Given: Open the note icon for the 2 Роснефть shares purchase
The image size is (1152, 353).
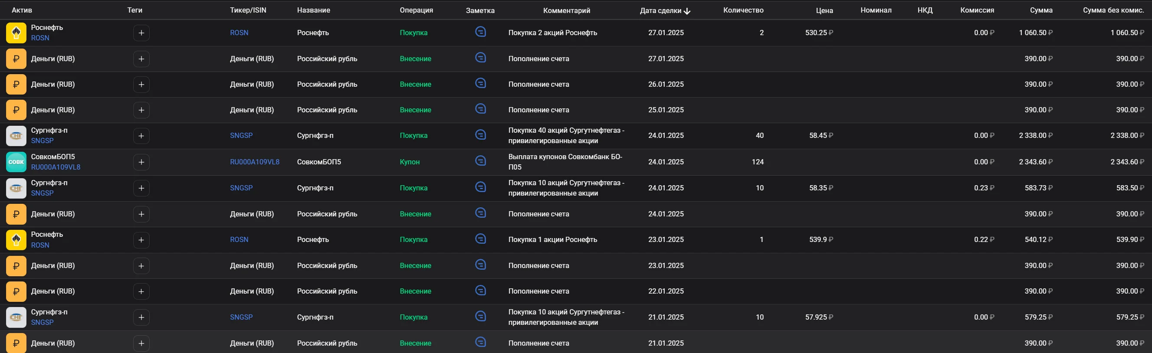Looking at the screenshot, I should coord(480,32).
